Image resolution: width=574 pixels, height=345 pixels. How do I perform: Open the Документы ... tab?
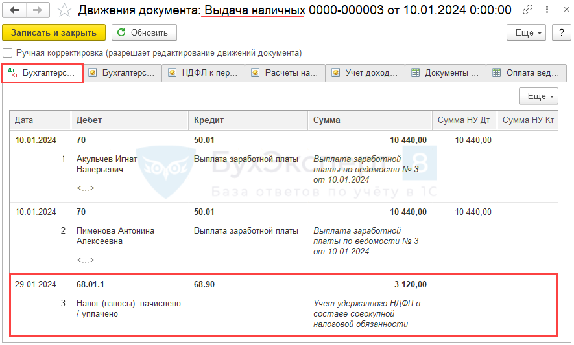click(446, 73)
